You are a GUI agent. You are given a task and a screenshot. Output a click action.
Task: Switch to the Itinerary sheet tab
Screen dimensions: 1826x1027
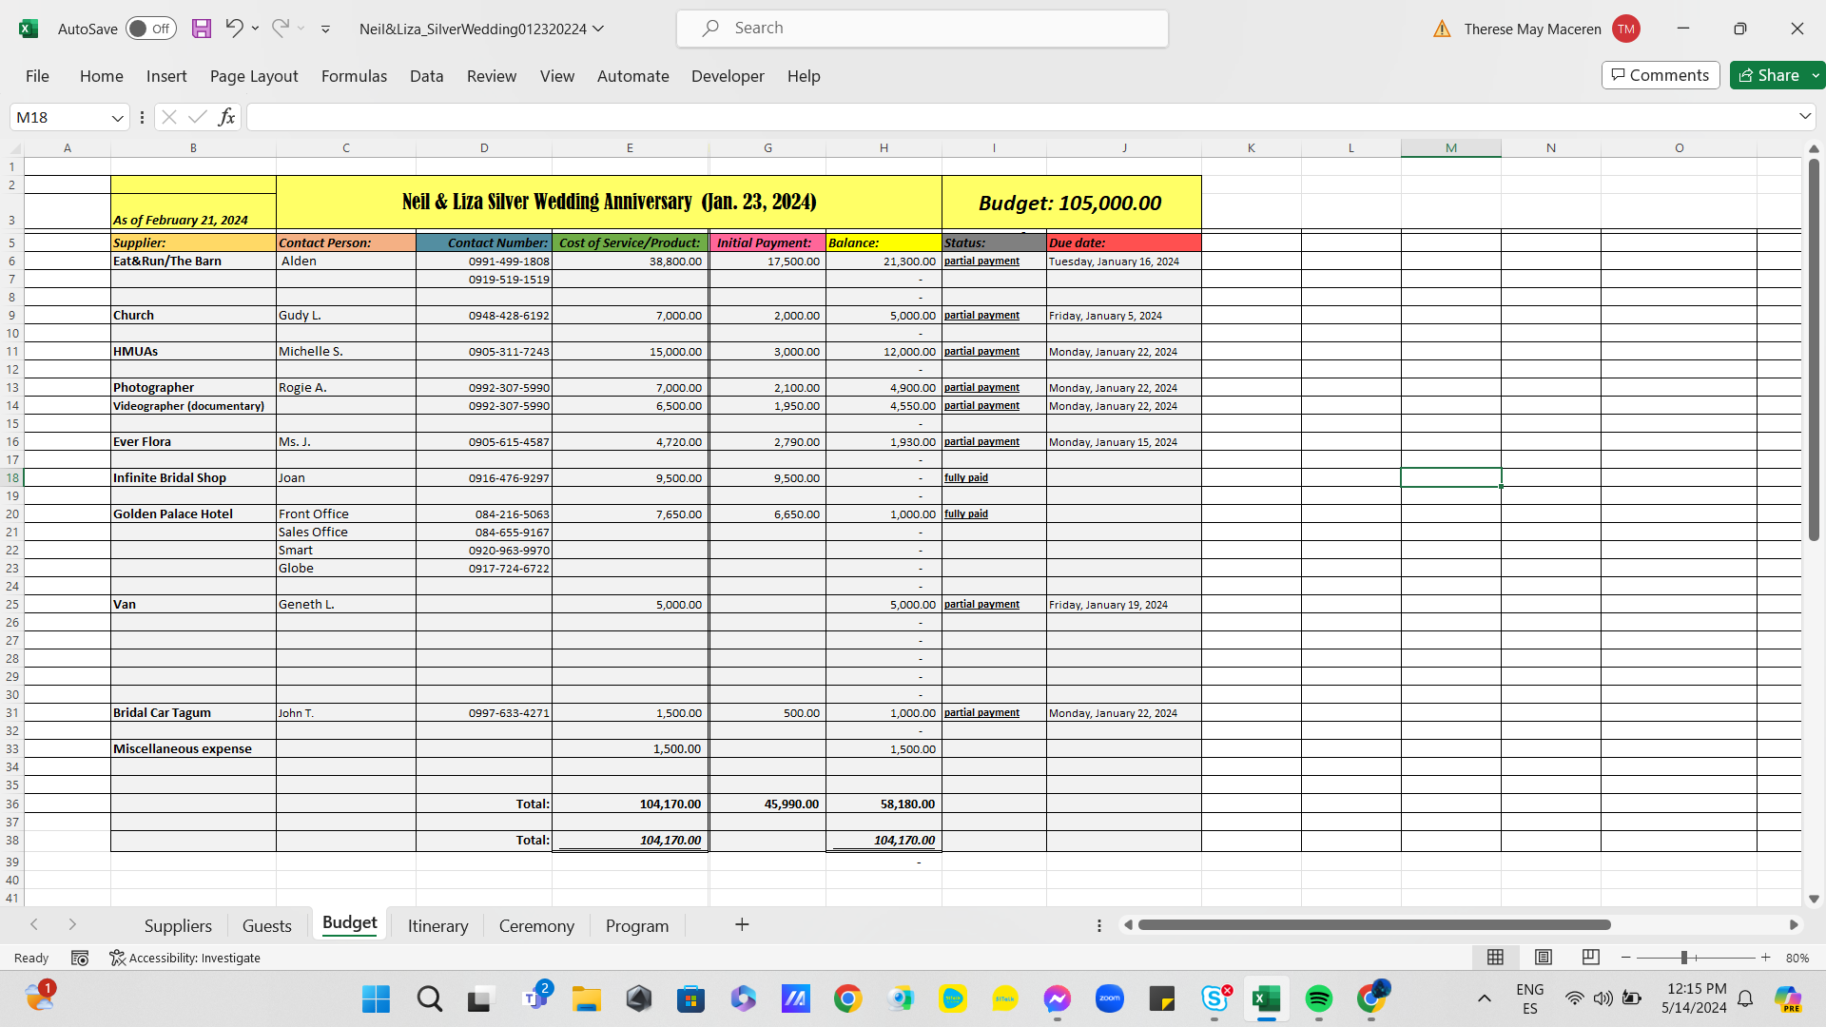coord(437,925)
